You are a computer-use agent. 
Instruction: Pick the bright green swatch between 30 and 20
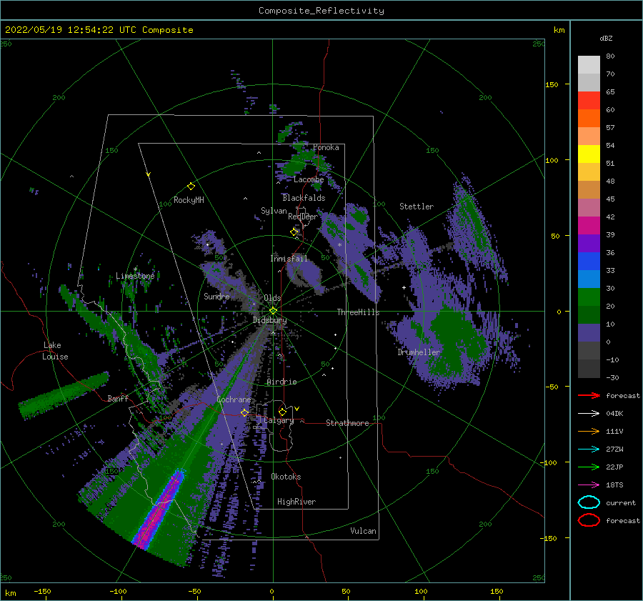tap(589, 297)
